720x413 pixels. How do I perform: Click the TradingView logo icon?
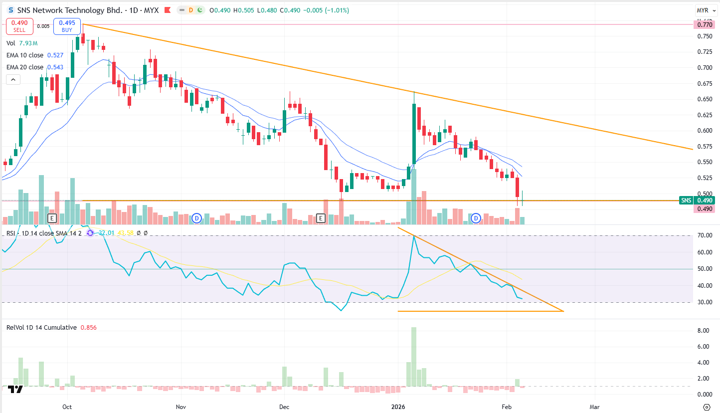[16, 390]
